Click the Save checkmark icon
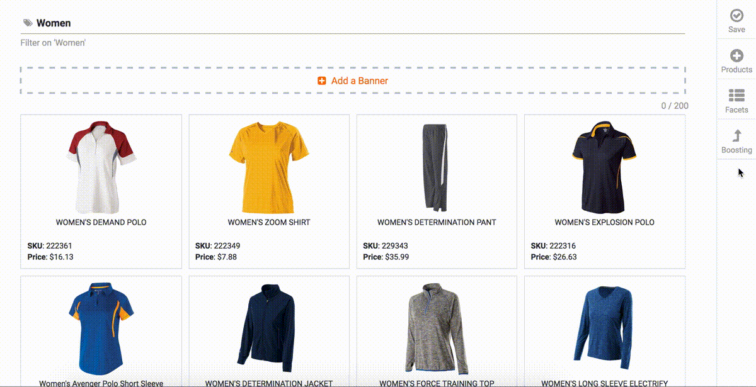756x387 pixels. [736, 16]
